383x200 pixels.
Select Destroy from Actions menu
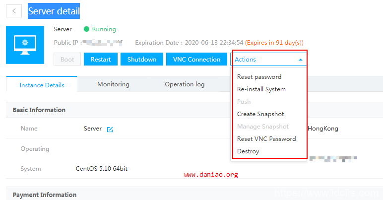pos(248,151)
